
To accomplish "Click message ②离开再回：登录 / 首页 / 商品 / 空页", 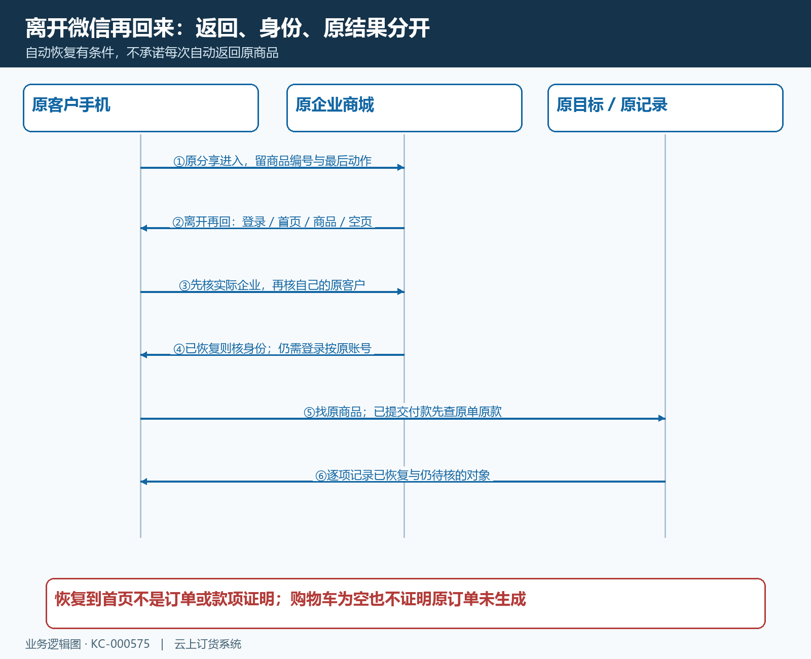I will click(x=273, y=222).
